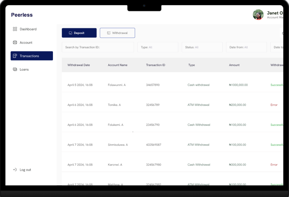Select transaction row with ID 34657890
This screenshot has width=289, height=197.
(153, 85)
